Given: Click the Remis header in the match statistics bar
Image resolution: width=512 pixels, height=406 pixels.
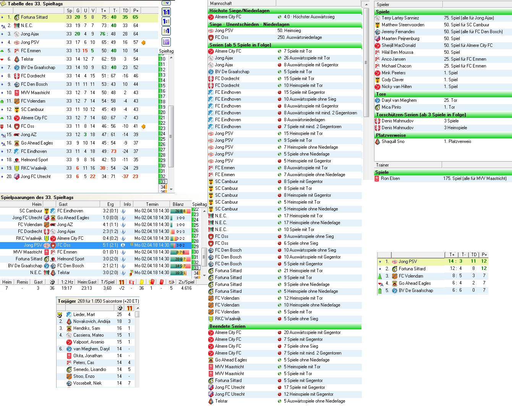Looking at the screenshot, I should tap(22, 282).
